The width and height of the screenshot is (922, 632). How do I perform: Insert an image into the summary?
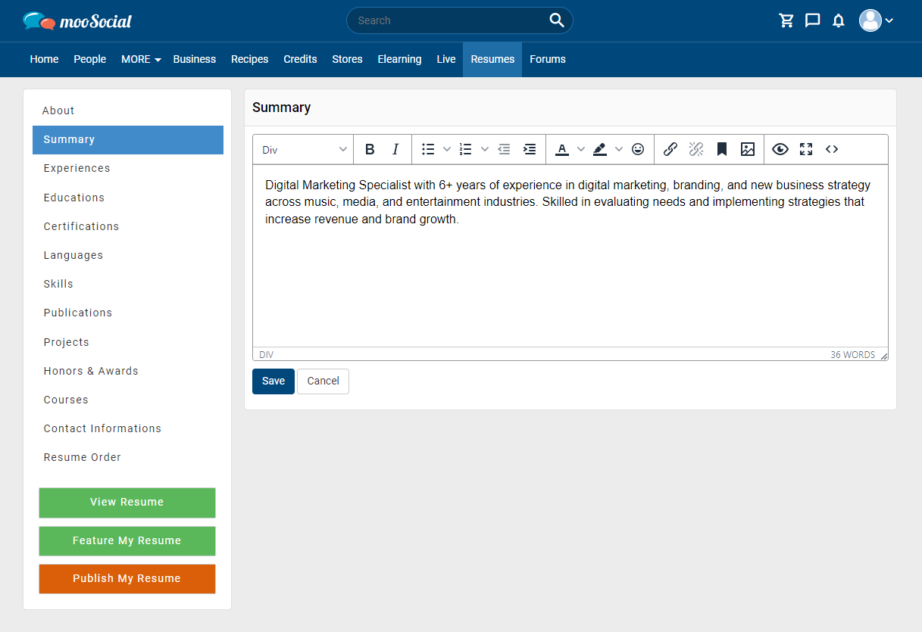748,149
